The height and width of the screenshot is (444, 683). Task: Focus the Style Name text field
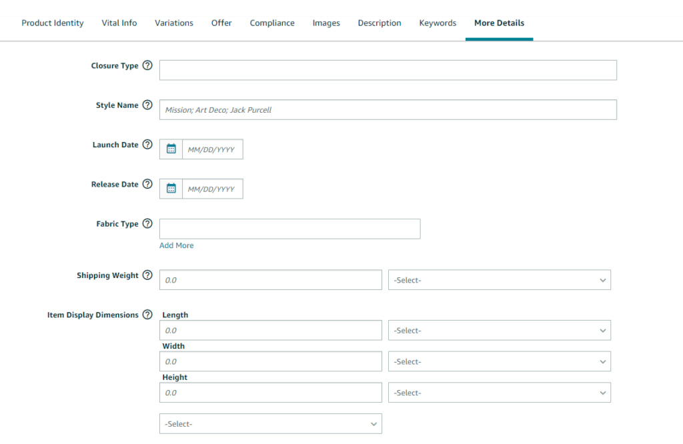(x=388, y=110)
